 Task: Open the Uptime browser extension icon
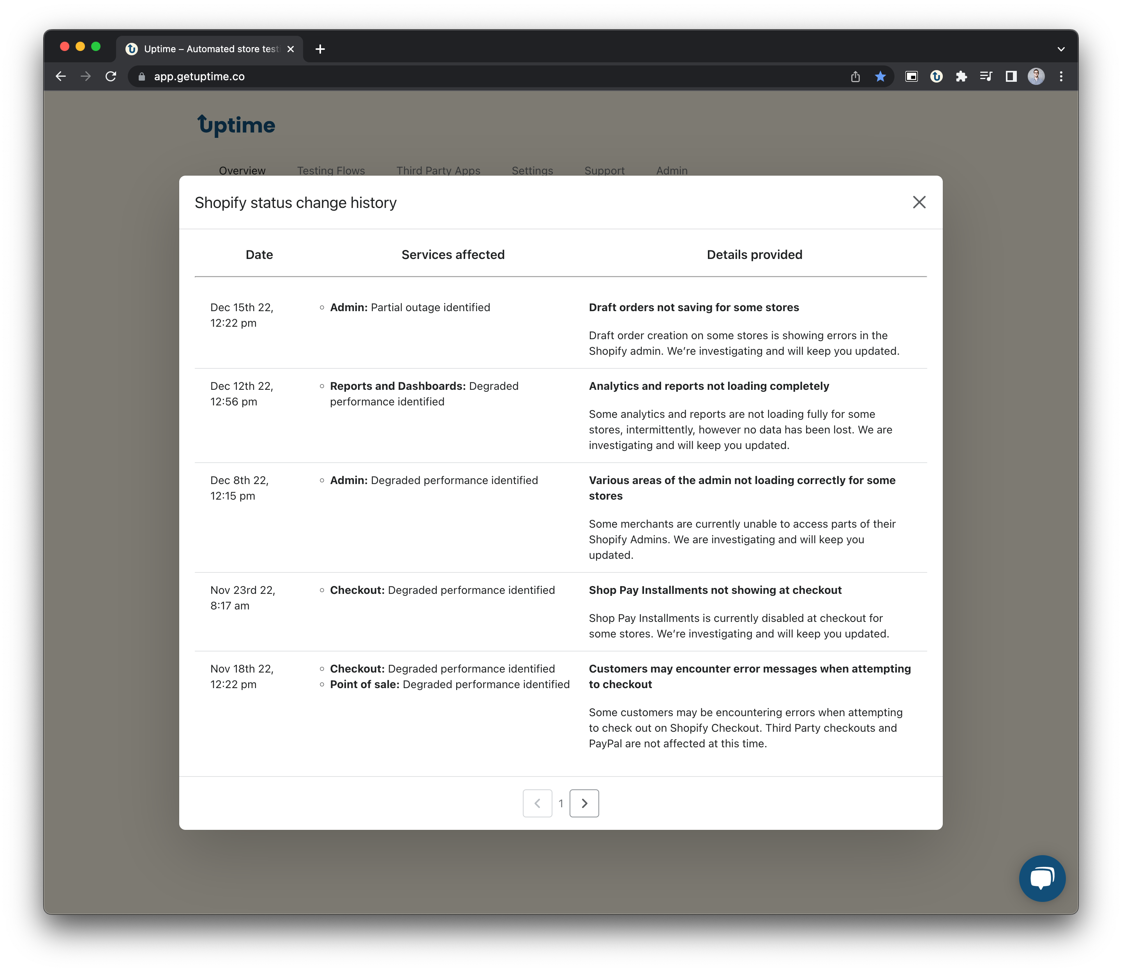tap(936, 76)
